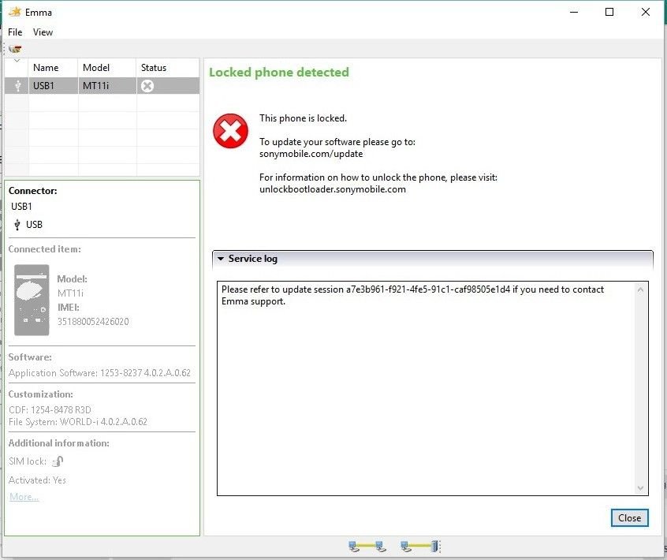Expand the chevron above the device list

(17, 62)
